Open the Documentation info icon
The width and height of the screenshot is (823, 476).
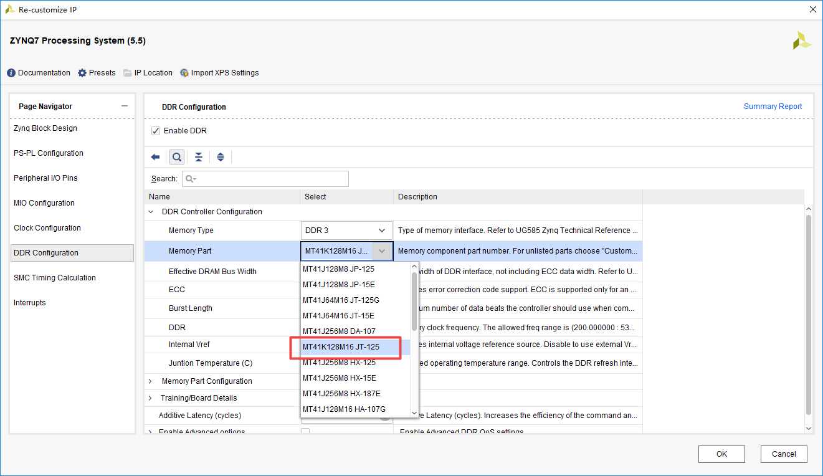11,73
